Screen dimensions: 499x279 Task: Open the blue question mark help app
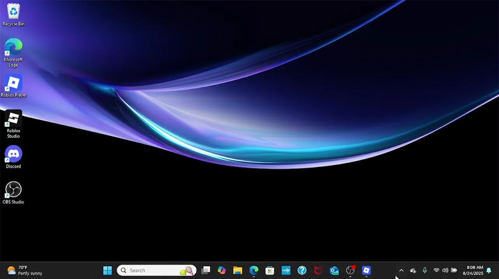[x=302, y=270]
